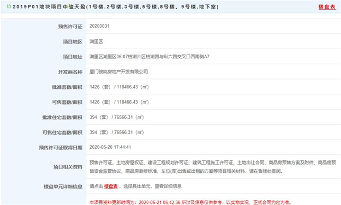Click the 楼盘单元详细信息 label
Screen dimensions: 341x205
63,186
